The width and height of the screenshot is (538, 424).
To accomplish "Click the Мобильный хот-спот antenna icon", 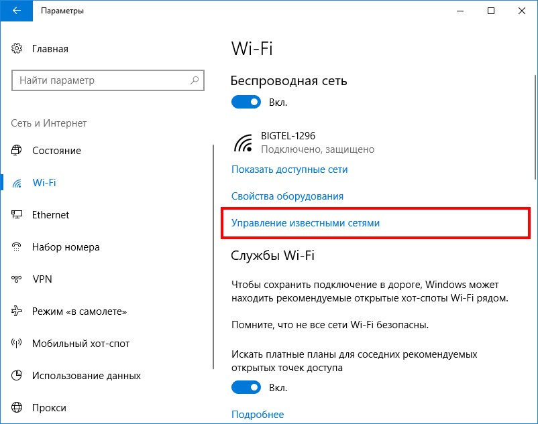I will pyautogui.click(x=17, y=343).
